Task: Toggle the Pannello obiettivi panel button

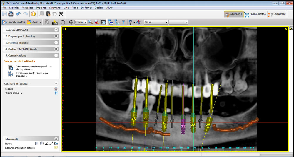Action: [x=13, y=22]
